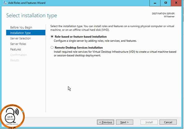184x129 pixels.
Task: Select Role-based or feature-based installation radio
Action: [52, 36]
